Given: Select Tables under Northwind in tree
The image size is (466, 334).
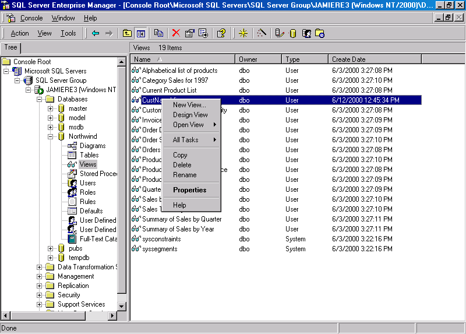Looking at the screenshot, I should tap(89, 155).
